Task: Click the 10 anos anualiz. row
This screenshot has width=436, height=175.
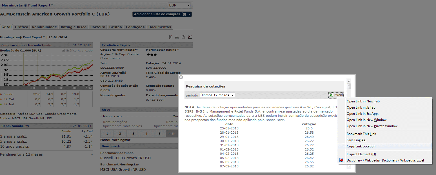Action: pos(46,147)
